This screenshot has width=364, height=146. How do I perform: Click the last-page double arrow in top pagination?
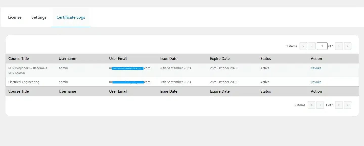[348, 46]
